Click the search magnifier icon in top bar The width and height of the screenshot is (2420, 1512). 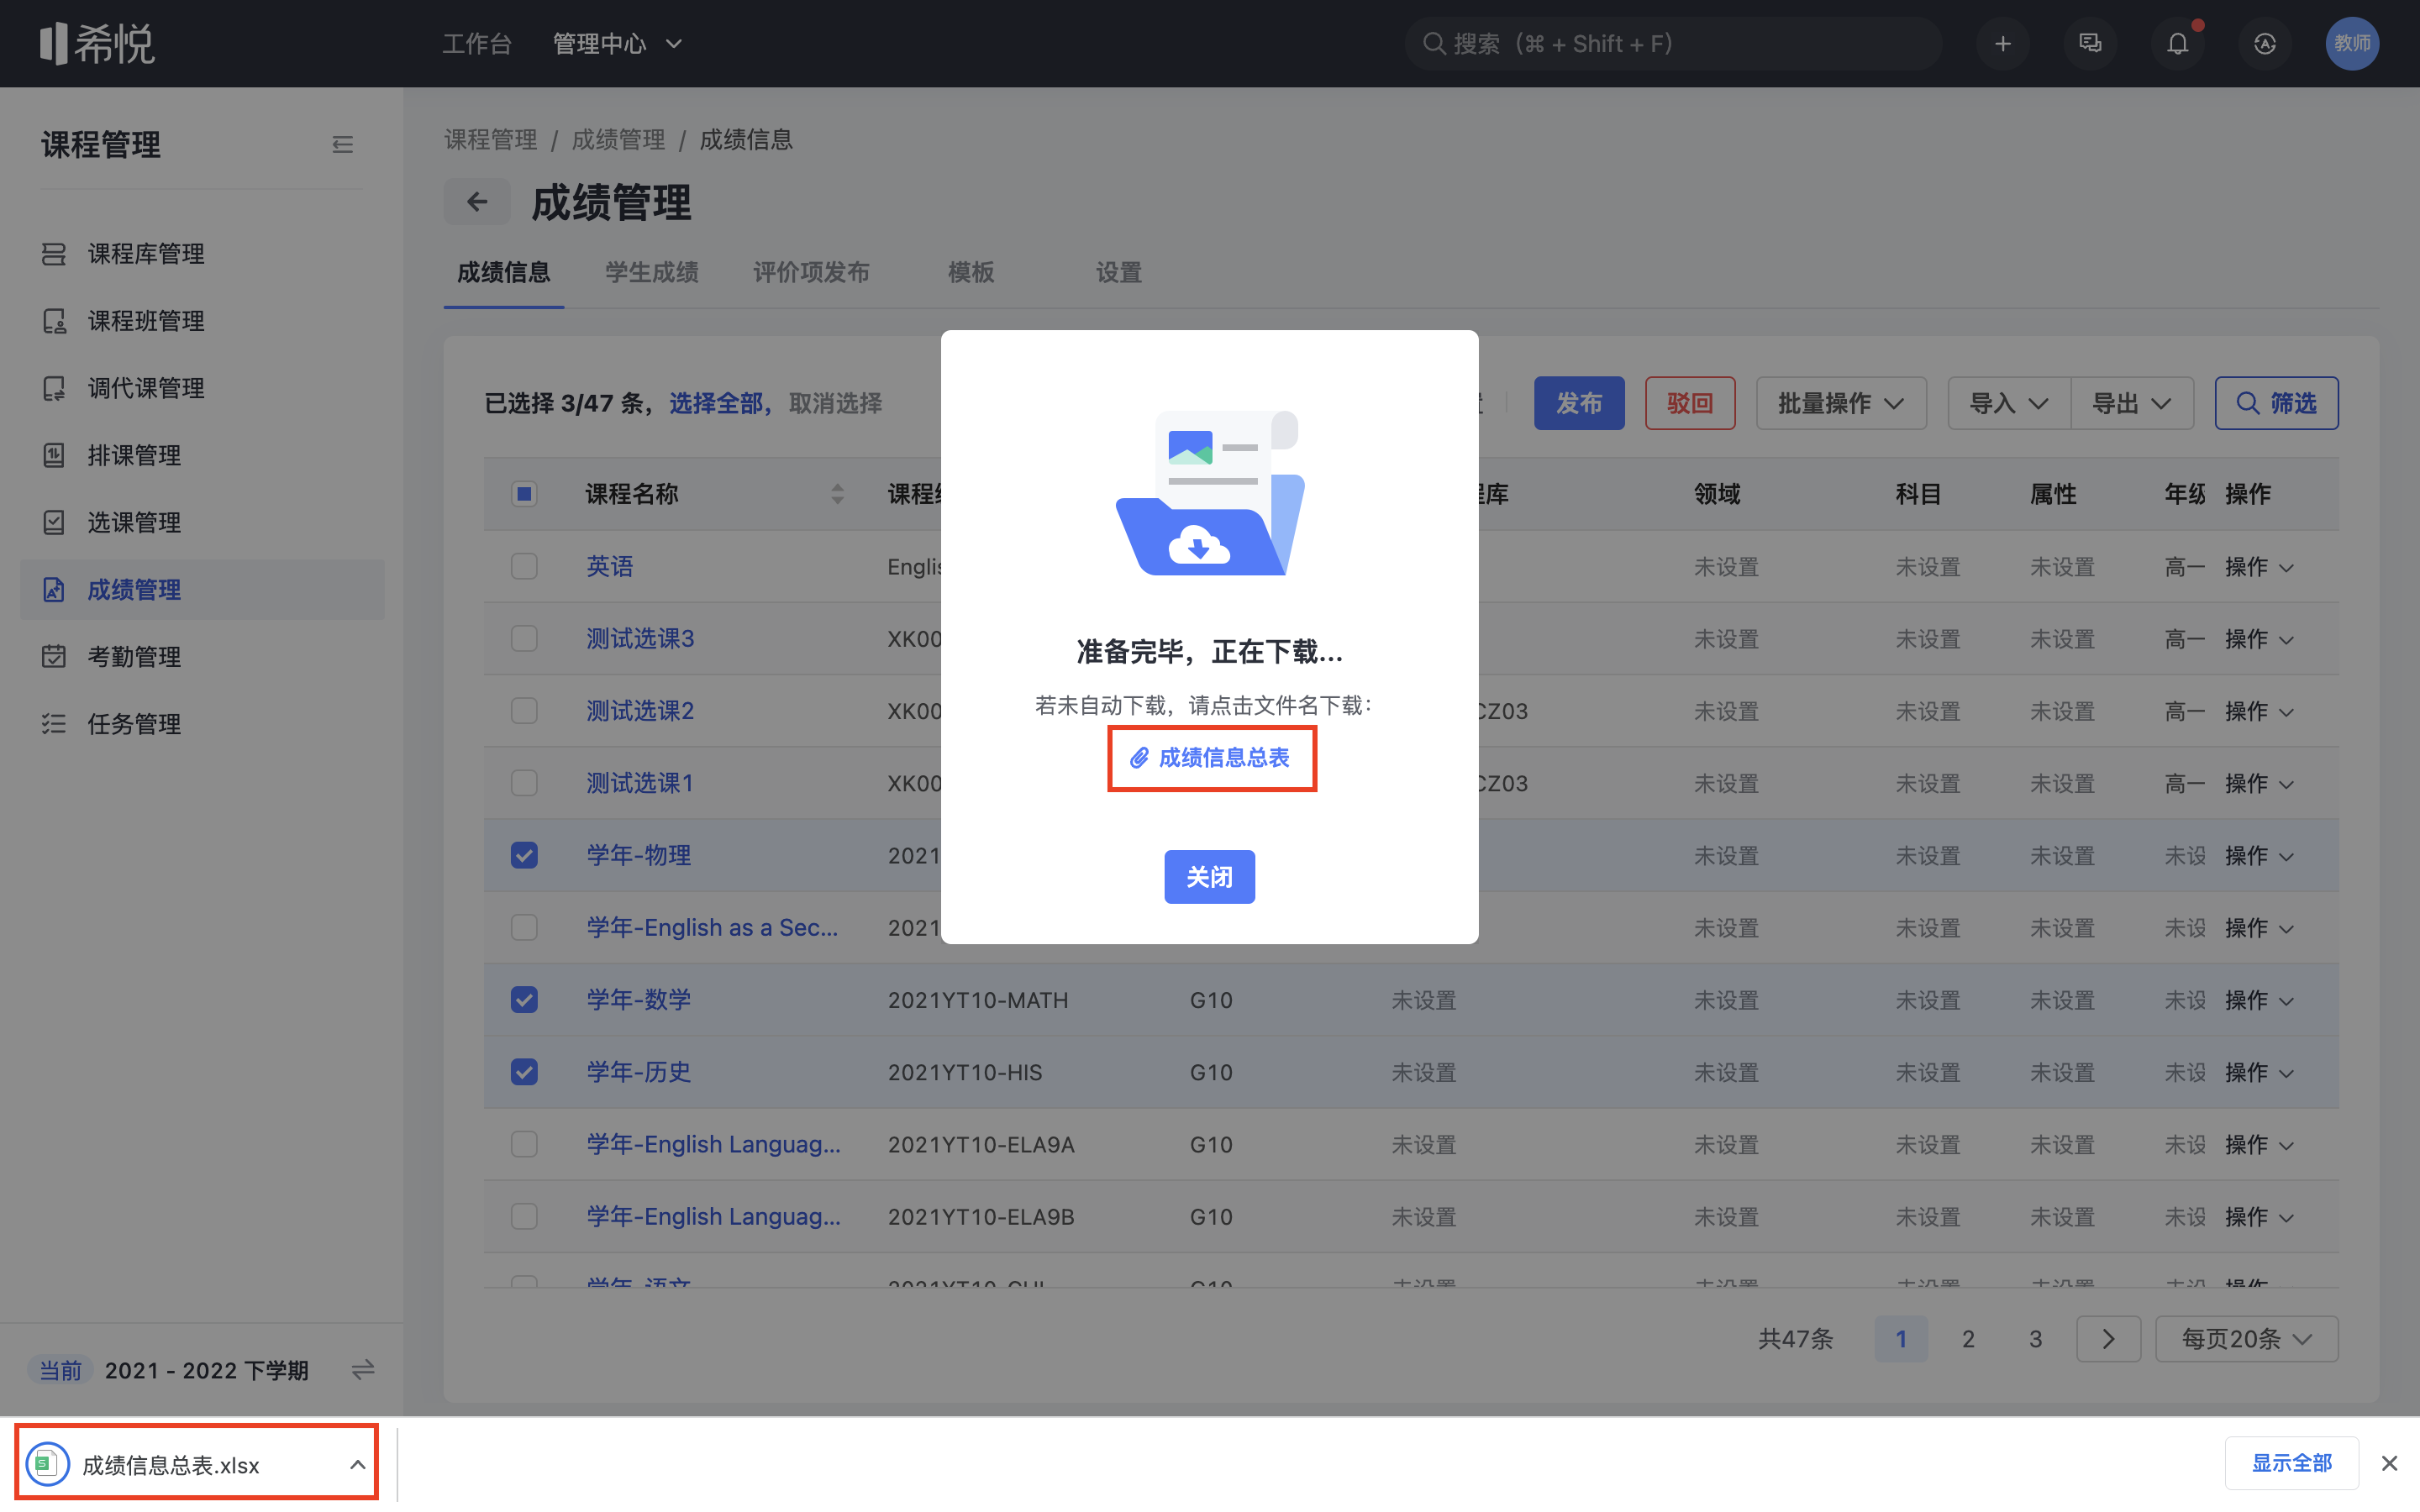pos(1434,44)
